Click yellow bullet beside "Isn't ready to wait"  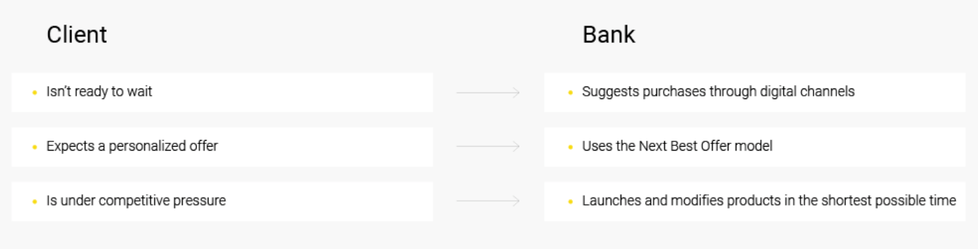coord(34,92)
